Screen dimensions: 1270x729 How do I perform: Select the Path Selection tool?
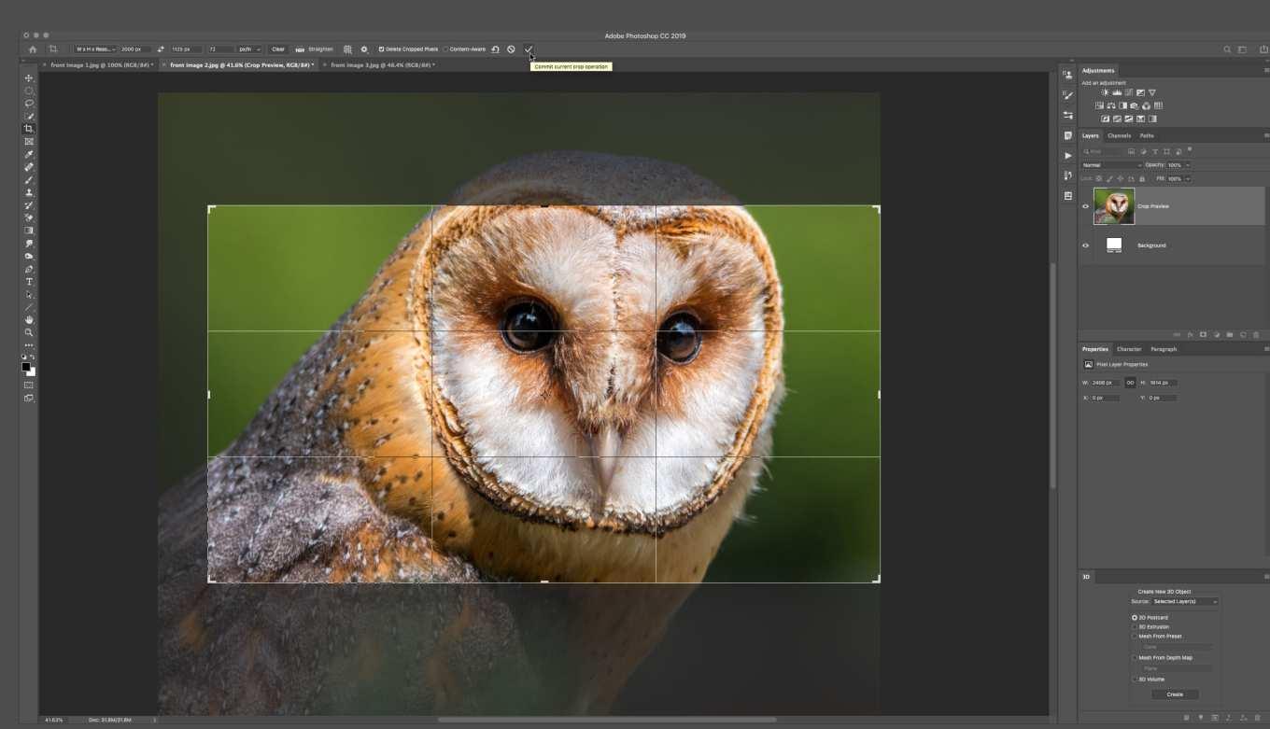pyautogui.click(x=29, y=294)
